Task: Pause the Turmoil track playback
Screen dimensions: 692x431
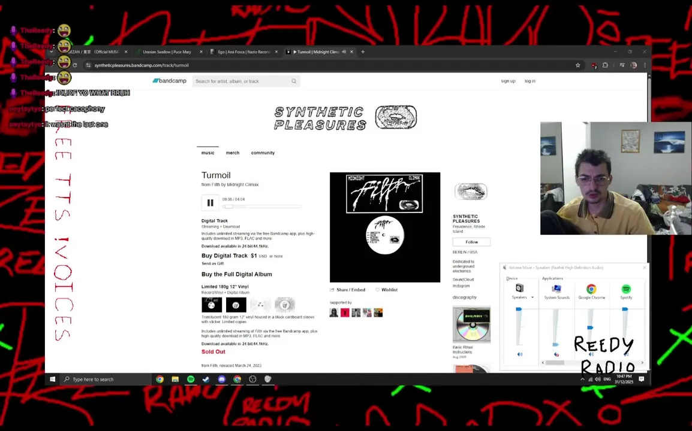Action: pyautogui.click(x=210, y=203)
